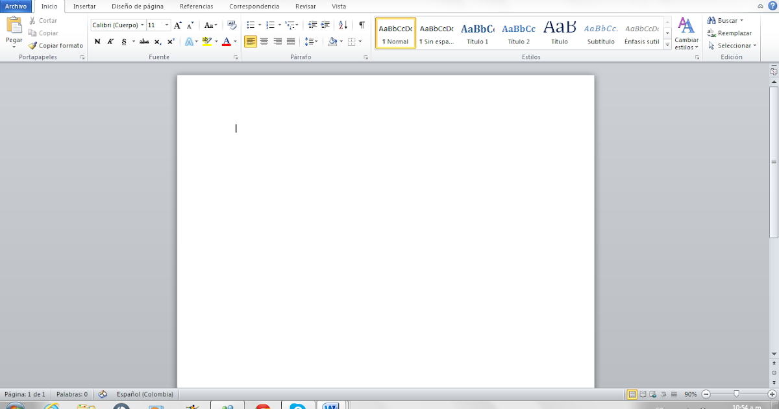Click the increase indent icon

coord(325,25)
